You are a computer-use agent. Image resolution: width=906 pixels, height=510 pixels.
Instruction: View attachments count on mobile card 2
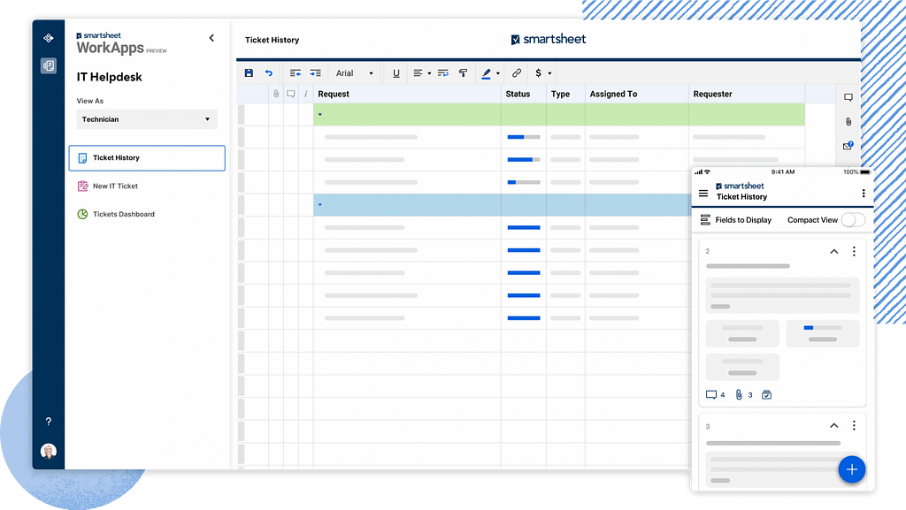tap(743, 395)
